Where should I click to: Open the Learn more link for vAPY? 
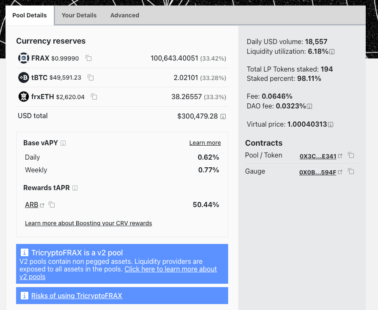[205, 143]
